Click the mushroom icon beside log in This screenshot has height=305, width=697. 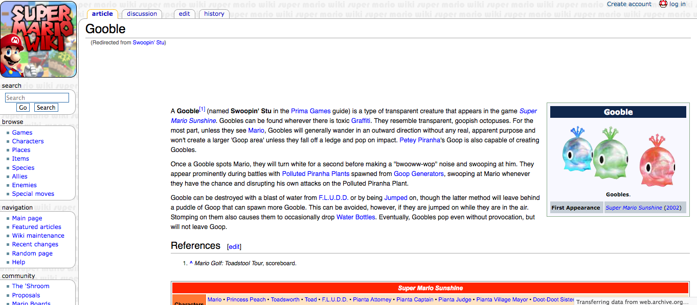[663, 4]
